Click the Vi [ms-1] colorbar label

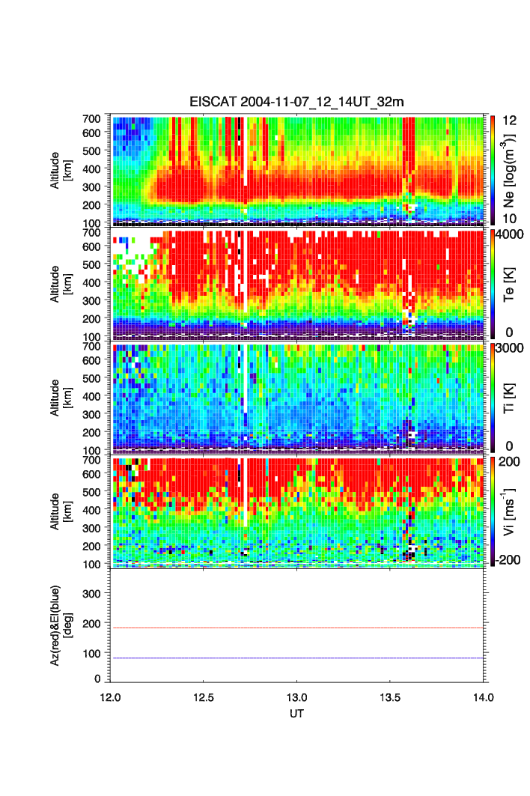(x=510, y=511)
